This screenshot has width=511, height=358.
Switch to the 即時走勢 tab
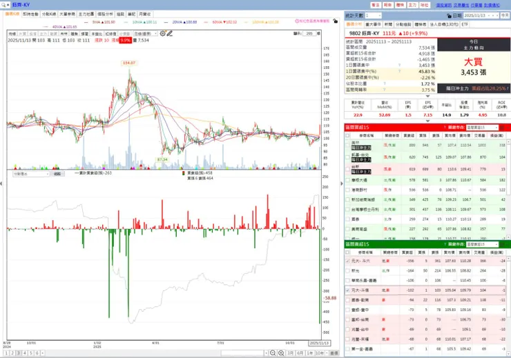tap(30, 14)
